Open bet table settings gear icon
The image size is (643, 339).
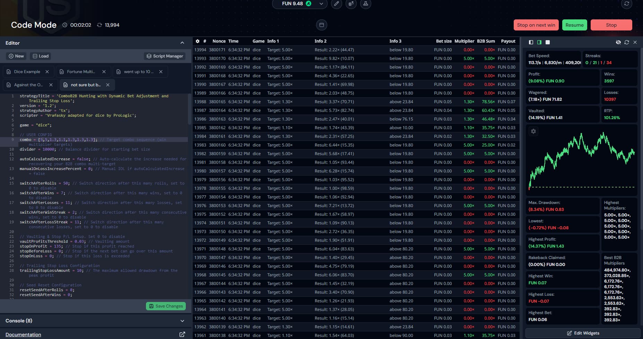[198, 41]
